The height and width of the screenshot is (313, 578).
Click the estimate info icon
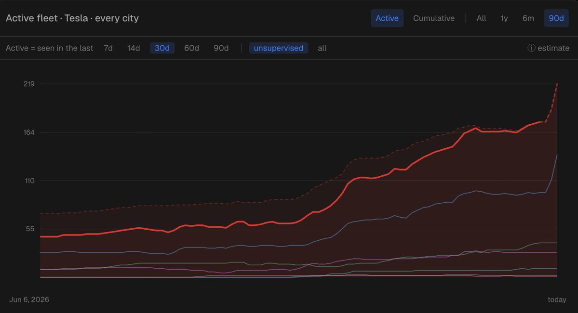(x=531, y=48)
